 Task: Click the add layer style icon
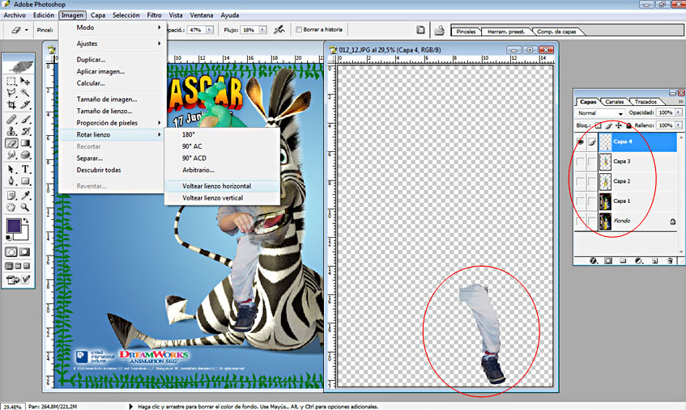[x=593, y=260]
